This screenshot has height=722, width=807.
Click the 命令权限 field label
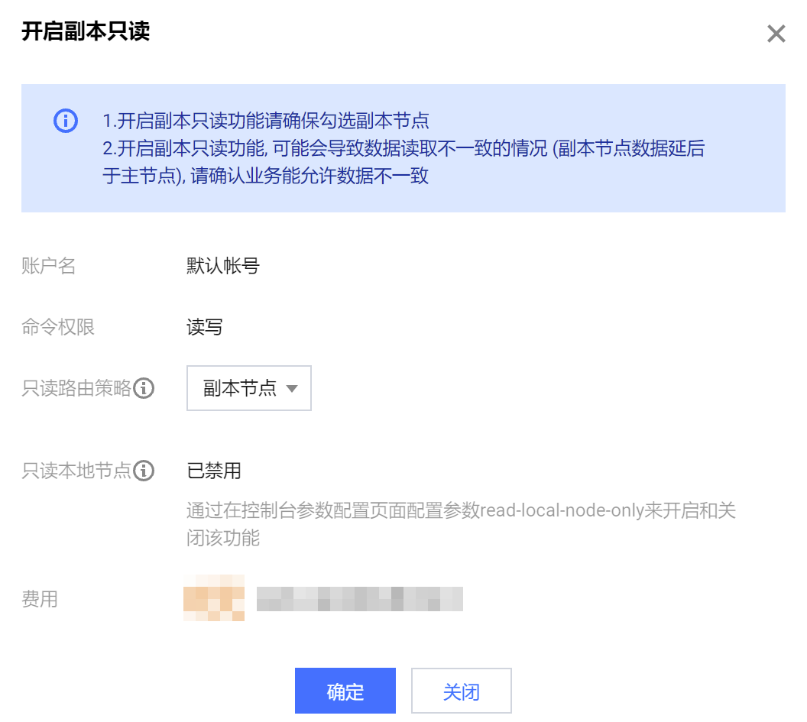58,327
